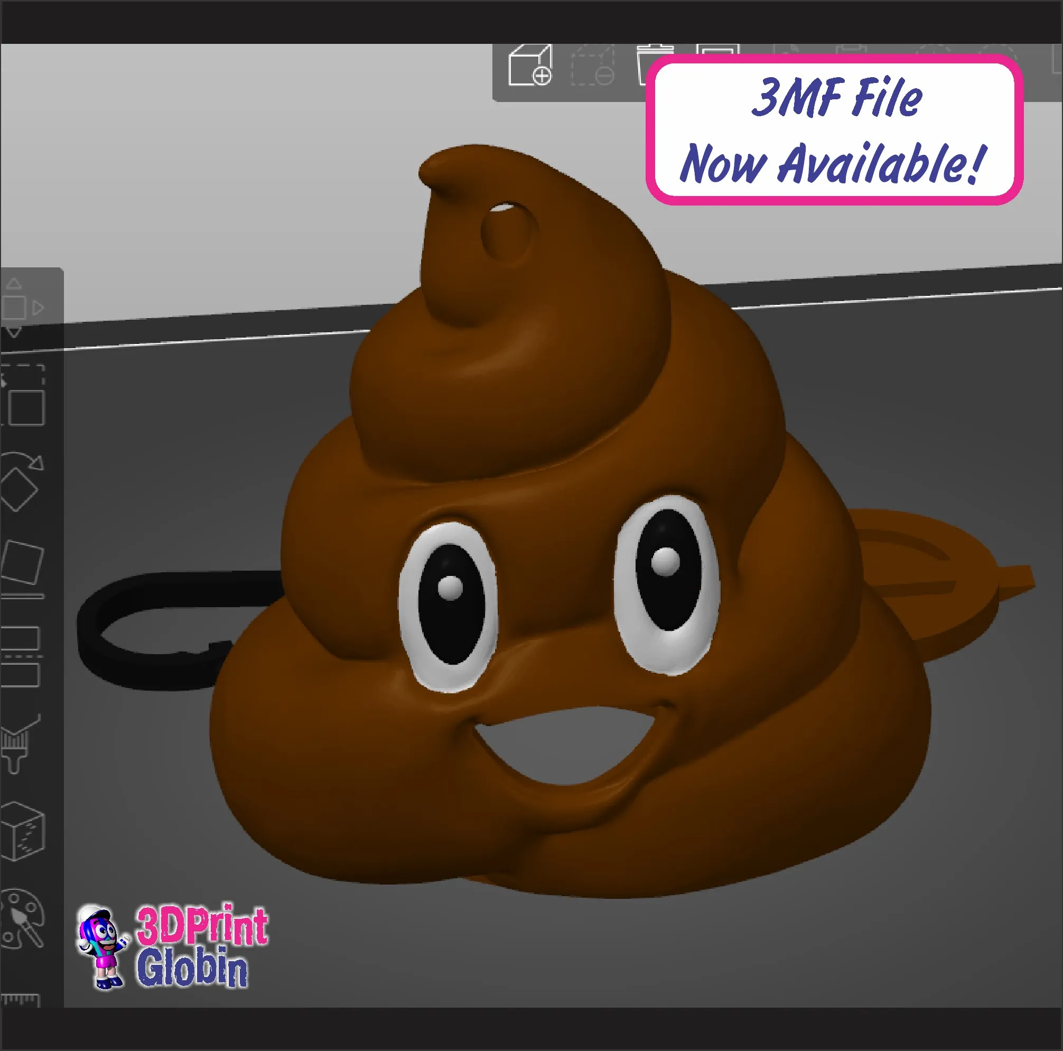Open the Seam painting cube tool

[x=22, y=831]
